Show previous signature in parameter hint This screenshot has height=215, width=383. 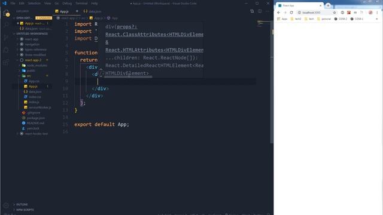[x=101, y=70]
